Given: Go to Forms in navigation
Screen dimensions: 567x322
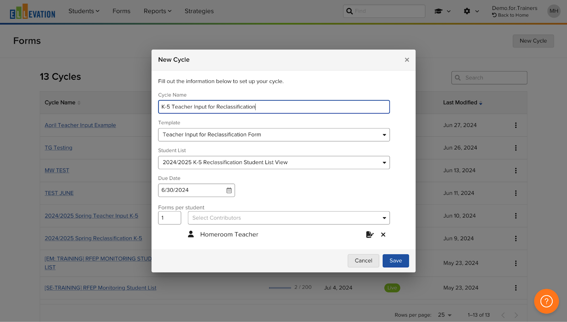Looking at the screenshot, I should pos(122,11).
